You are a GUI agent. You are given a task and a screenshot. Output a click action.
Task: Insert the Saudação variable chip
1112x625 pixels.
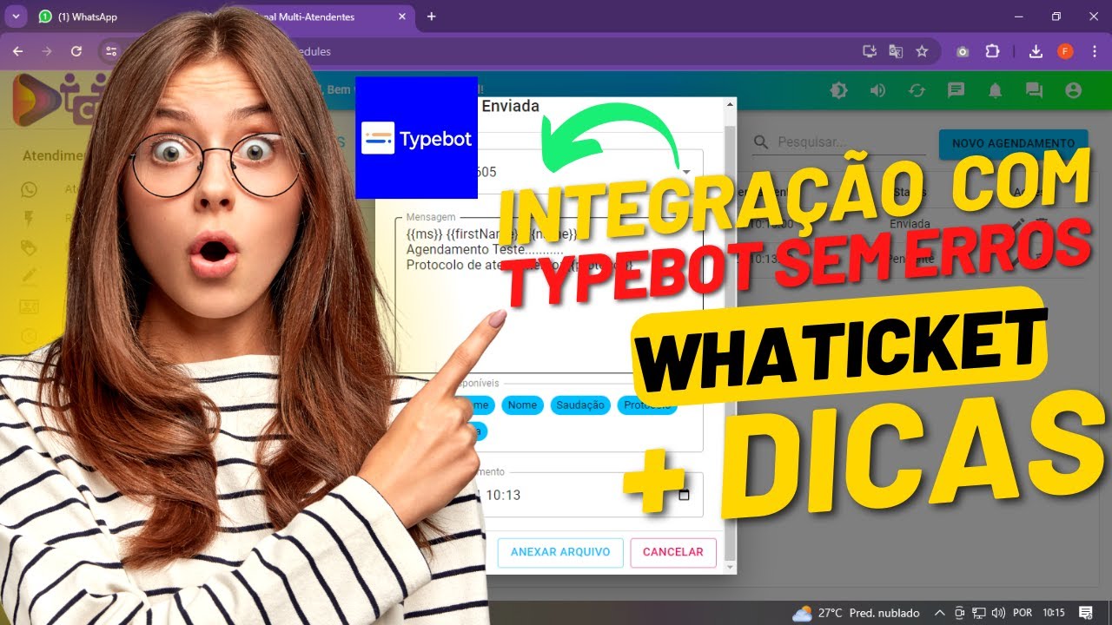tap(580, 405)
